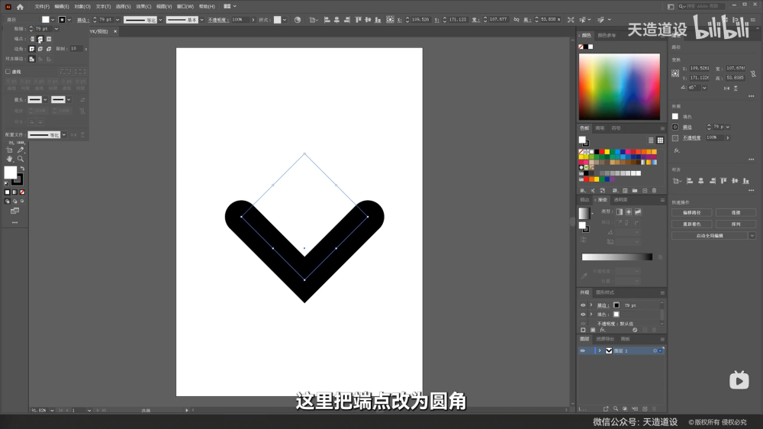Select the radial gradient type icon
This screenshot has width=763, height=429.
[x=629, y=211]
